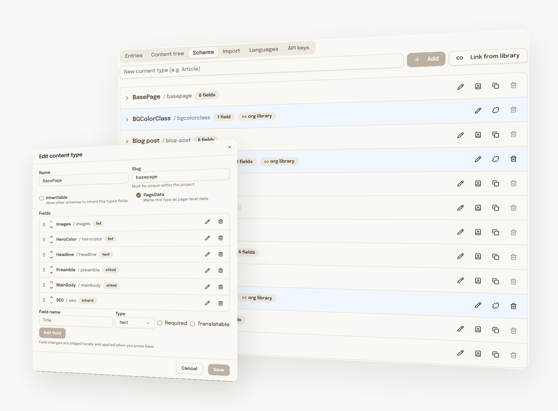Edit the BasePage content type with pencil icon

(460, 87)
